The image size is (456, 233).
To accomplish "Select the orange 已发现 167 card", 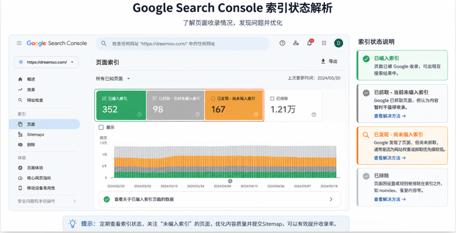I will 234,105.
